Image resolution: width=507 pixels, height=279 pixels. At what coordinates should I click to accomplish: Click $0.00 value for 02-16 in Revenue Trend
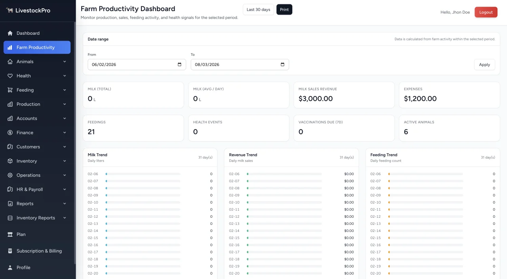tap(349, 245)
